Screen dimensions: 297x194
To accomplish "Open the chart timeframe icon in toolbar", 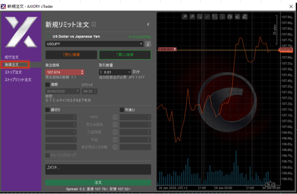I will pos(199,17).
